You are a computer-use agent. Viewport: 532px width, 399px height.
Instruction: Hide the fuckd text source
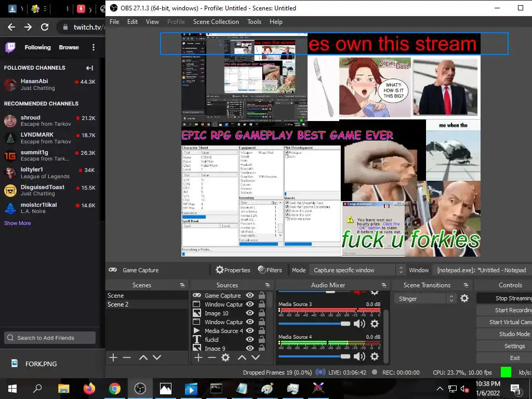point(250,339)
